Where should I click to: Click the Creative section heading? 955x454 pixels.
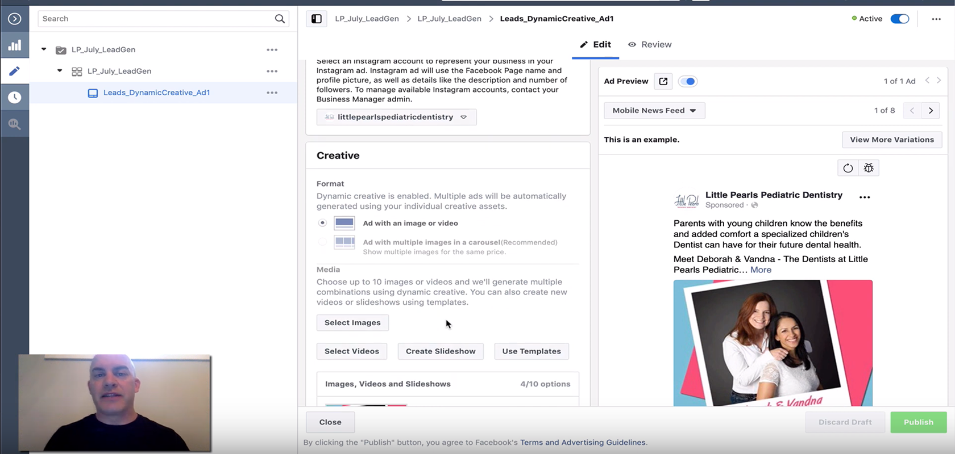click(338, 155)
